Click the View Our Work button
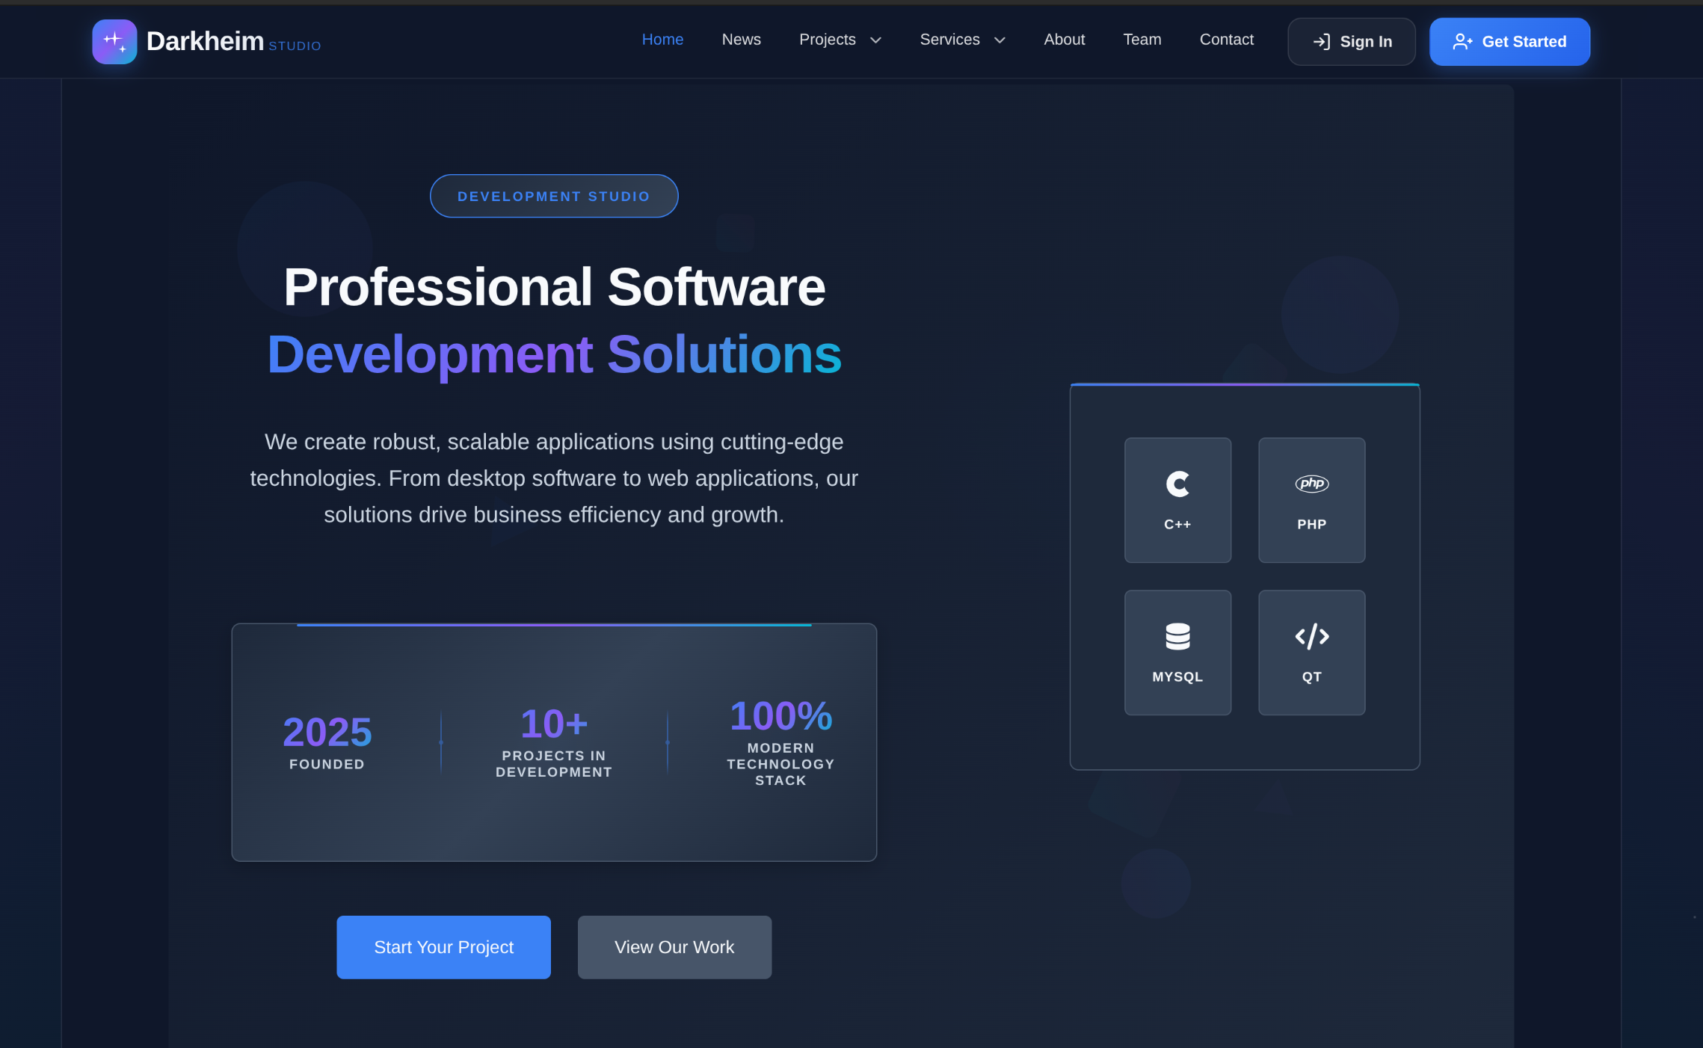Screen dimensions: 1703x1048 coord(674,947)
